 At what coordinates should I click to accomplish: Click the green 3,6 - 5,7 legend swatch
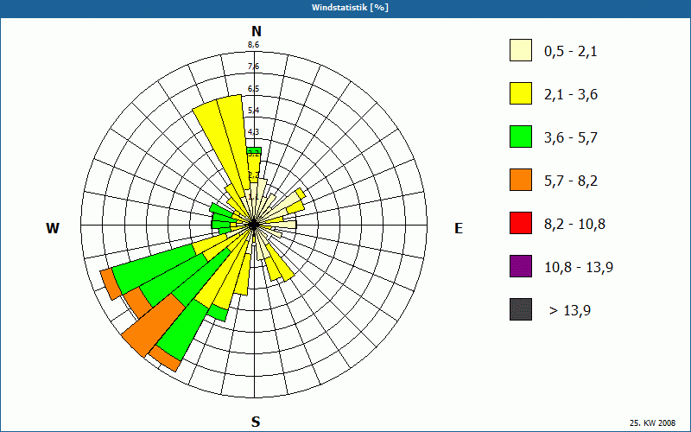(x=521, y=137)
